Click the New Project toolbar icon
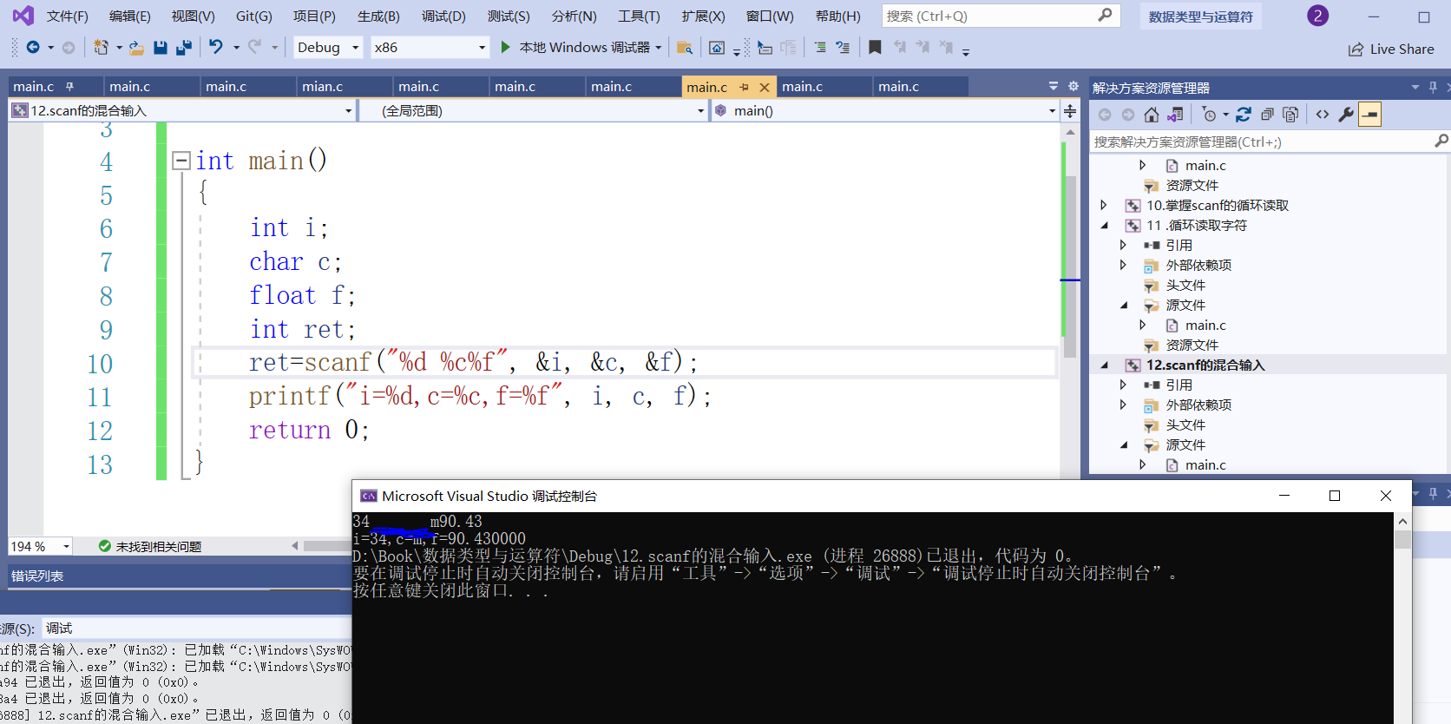This screenshot has height=724, width=1451. click(x=101, y=48)
